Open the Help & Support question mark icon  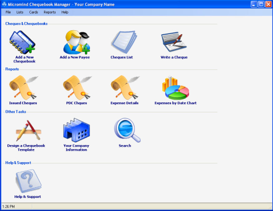click(x=28, y=181)
